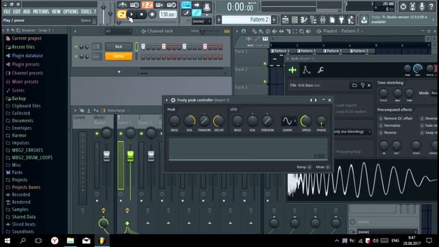This screenshot has height=247, width=439.
Task: Open the VIEW menu
Action: (x=56, y=12)
